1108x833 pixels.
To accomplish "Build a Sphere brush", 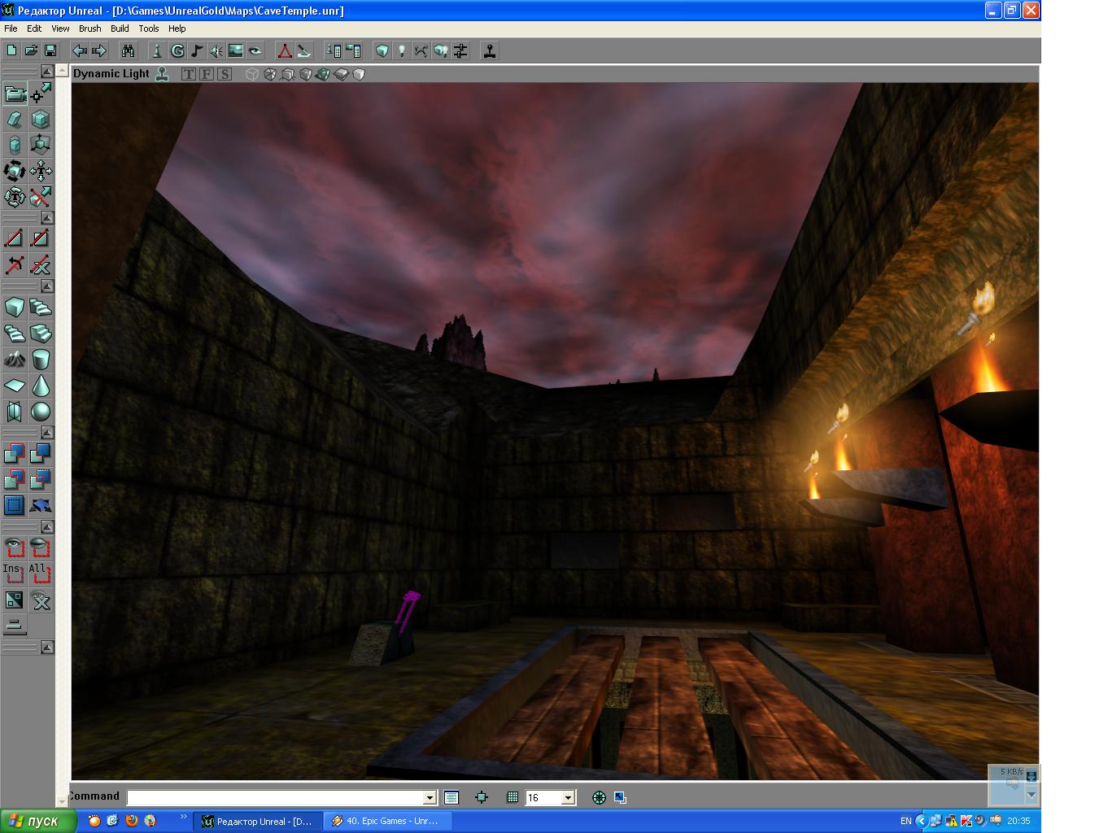I will click(41, 411).
